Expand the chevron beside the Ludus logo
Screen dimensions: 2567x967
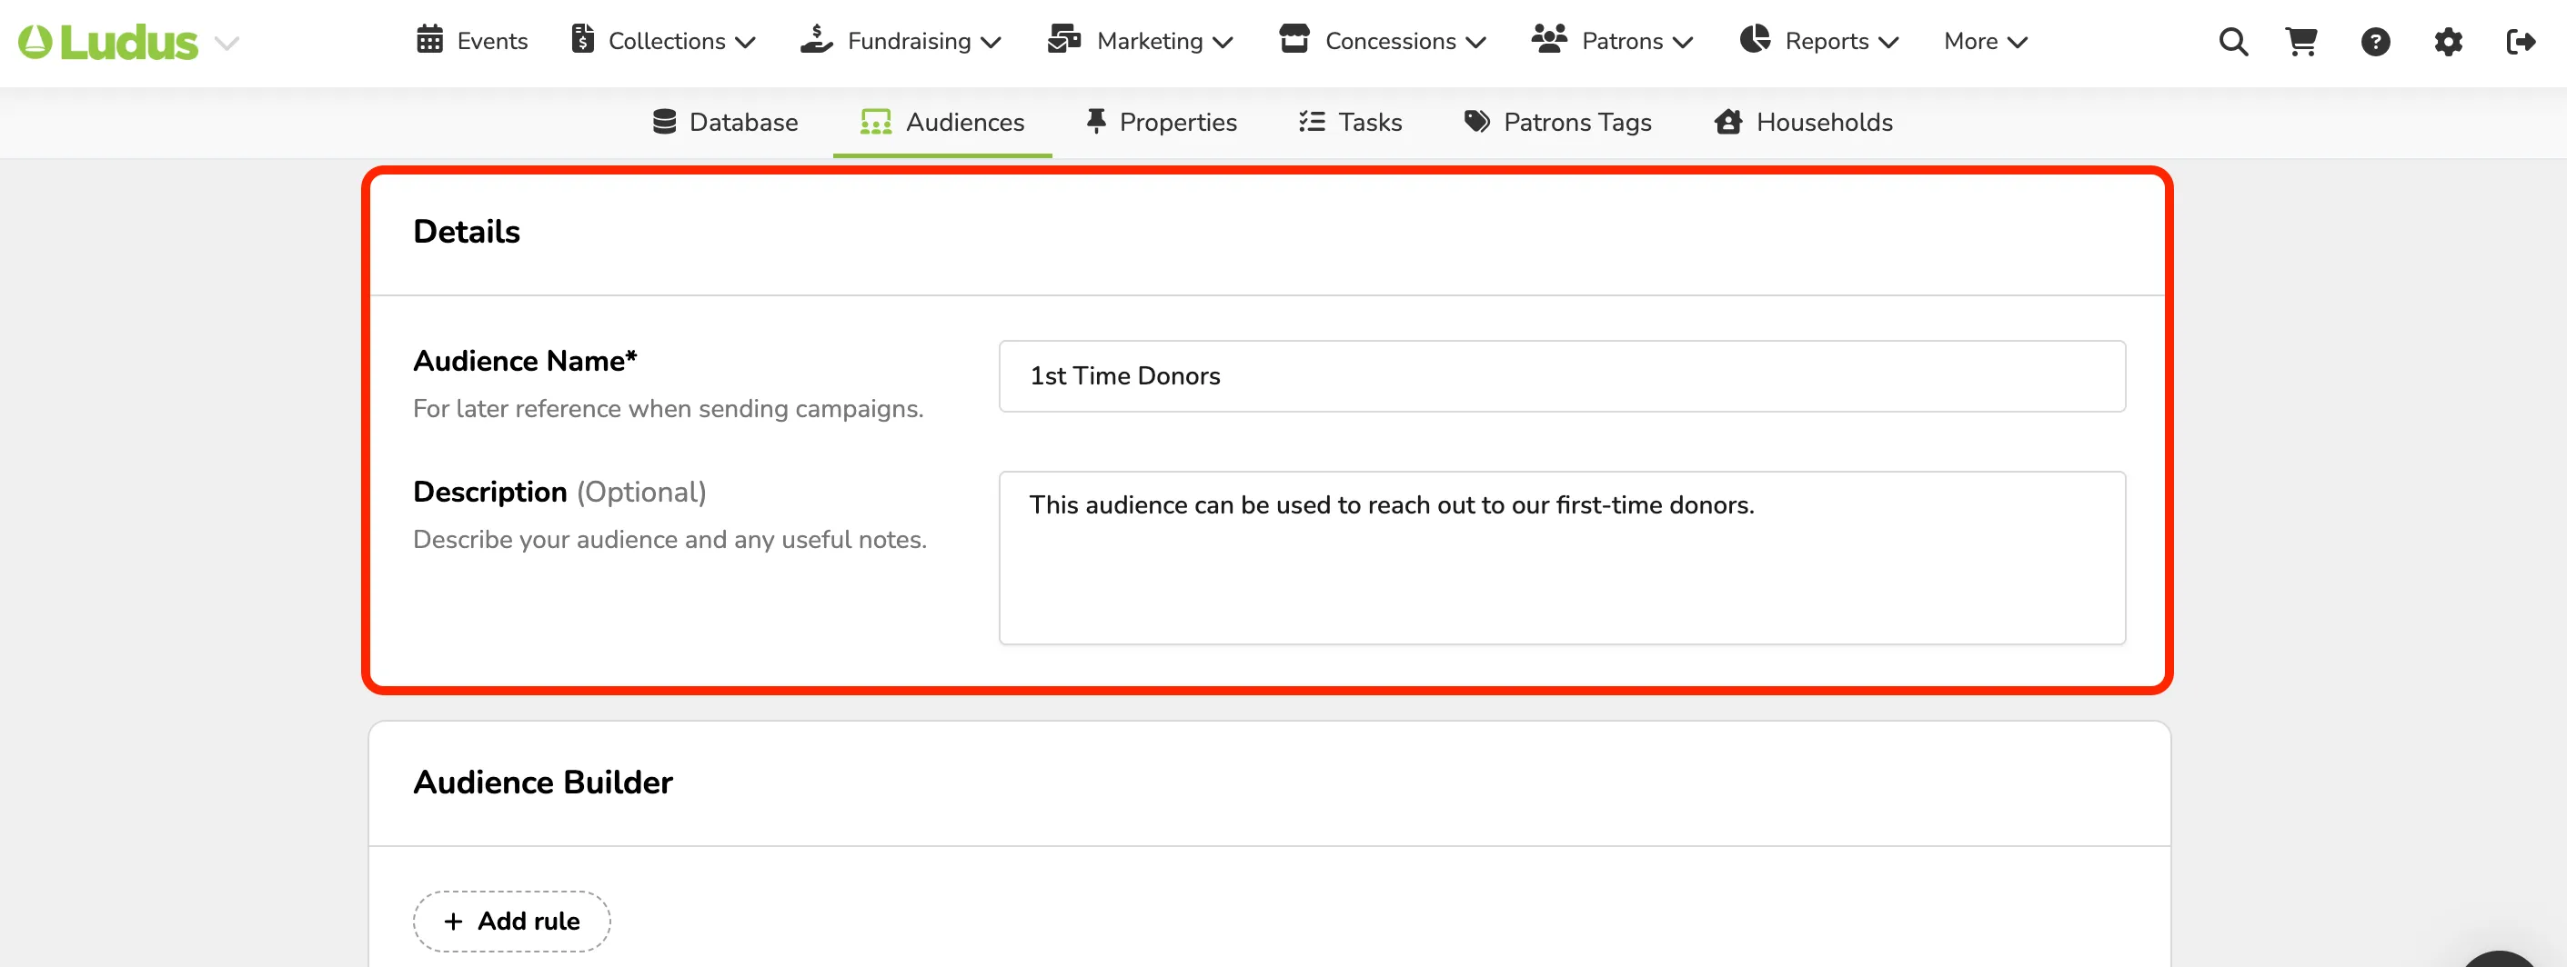tap(227, 43)
